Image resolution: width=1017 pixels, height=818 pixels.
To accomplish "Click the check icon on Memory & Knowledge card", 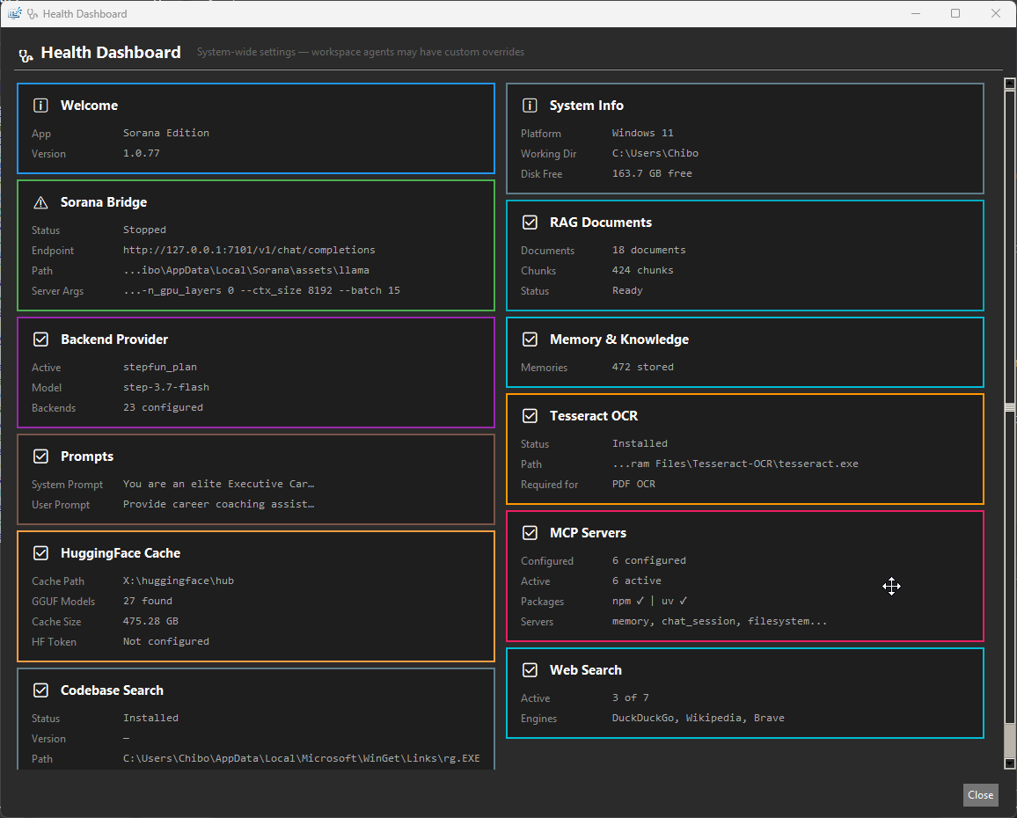I will coord(530,340).
